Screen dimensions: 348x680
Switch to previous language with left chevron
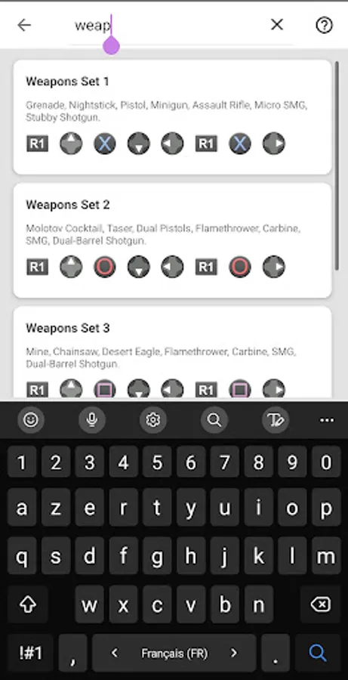point(115,653)
